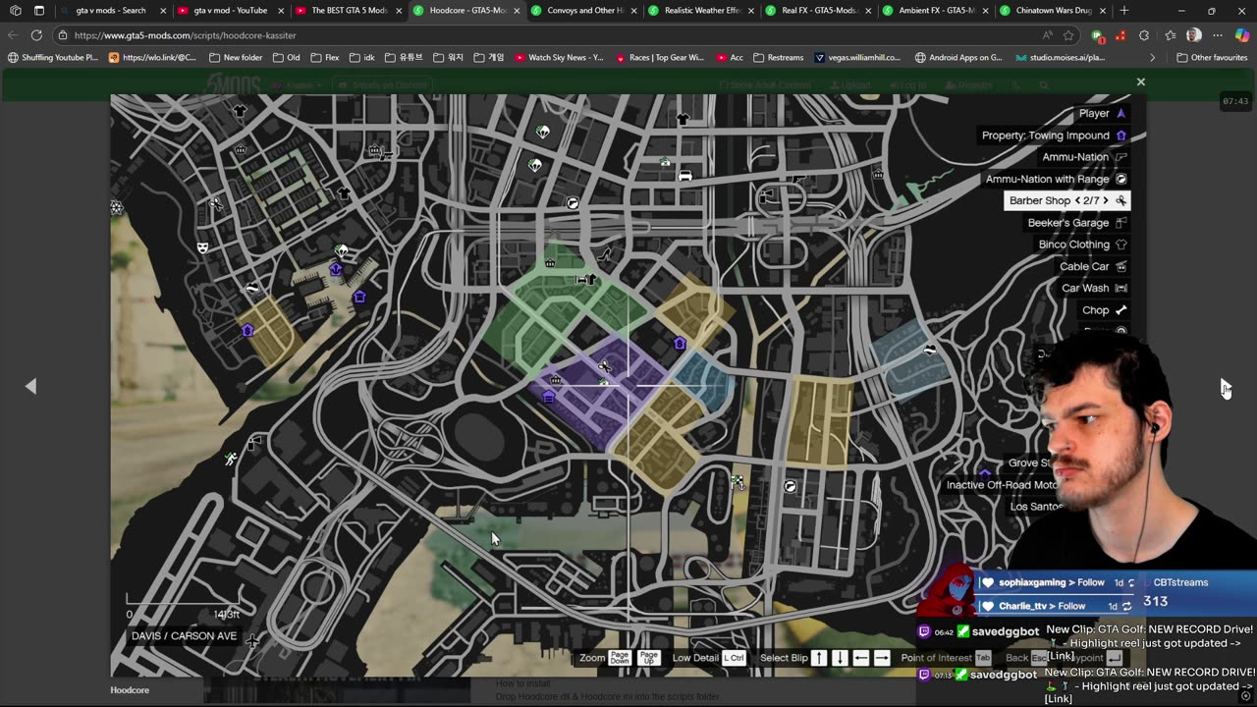Click Beeker's Garage spray can icon
The image size is (1257, 707).
[1121, 223]
